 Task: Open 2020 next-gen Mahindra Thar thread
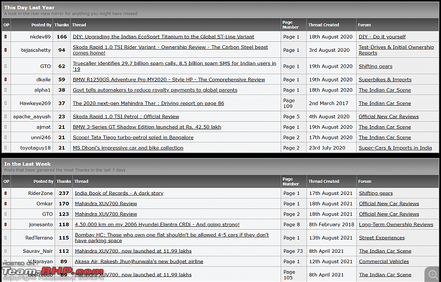click(148, 103)
